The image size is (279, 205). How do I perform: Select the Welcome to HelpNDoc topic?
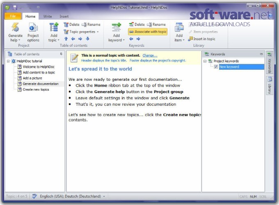click(x=39, y=67)
